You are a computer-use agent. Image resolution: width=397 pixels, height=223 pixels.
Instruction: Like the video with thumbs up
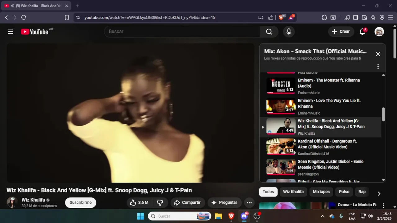tap(139, 203)
